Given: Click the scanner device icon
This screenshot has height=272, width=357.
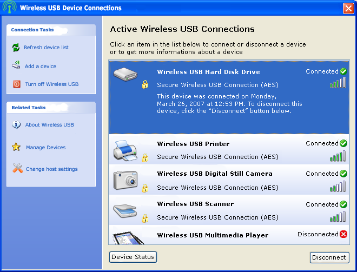Looking at the screenshot, I should pos(125,211).
